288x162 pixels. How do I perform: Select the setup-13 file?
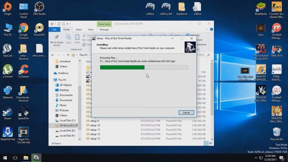(95, 139)
